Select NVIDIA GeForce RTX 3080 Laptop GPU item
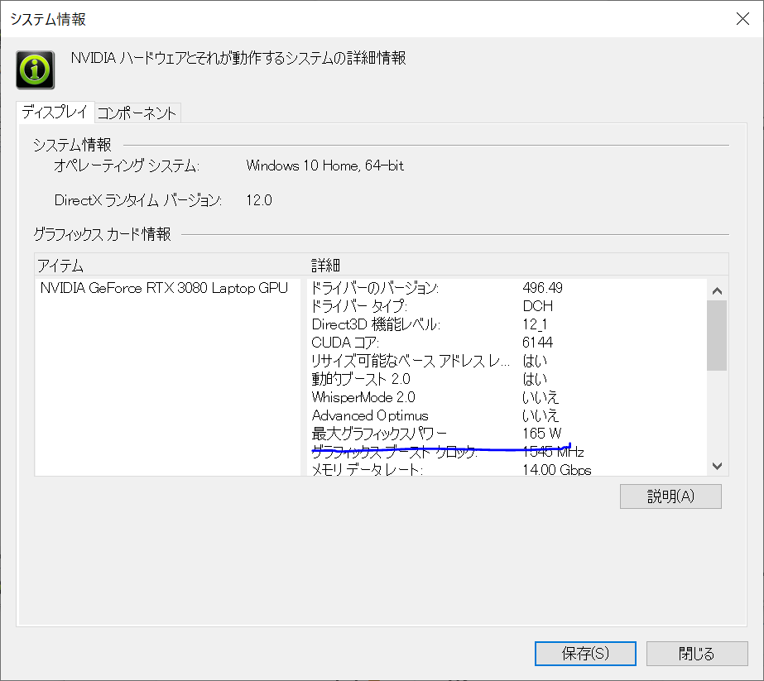 coord(164,288)
